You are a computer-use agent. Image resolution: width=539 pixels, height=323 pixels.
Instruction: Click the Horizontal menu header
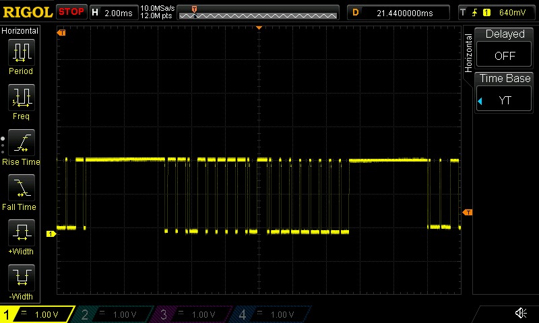[x=20, y=31]
